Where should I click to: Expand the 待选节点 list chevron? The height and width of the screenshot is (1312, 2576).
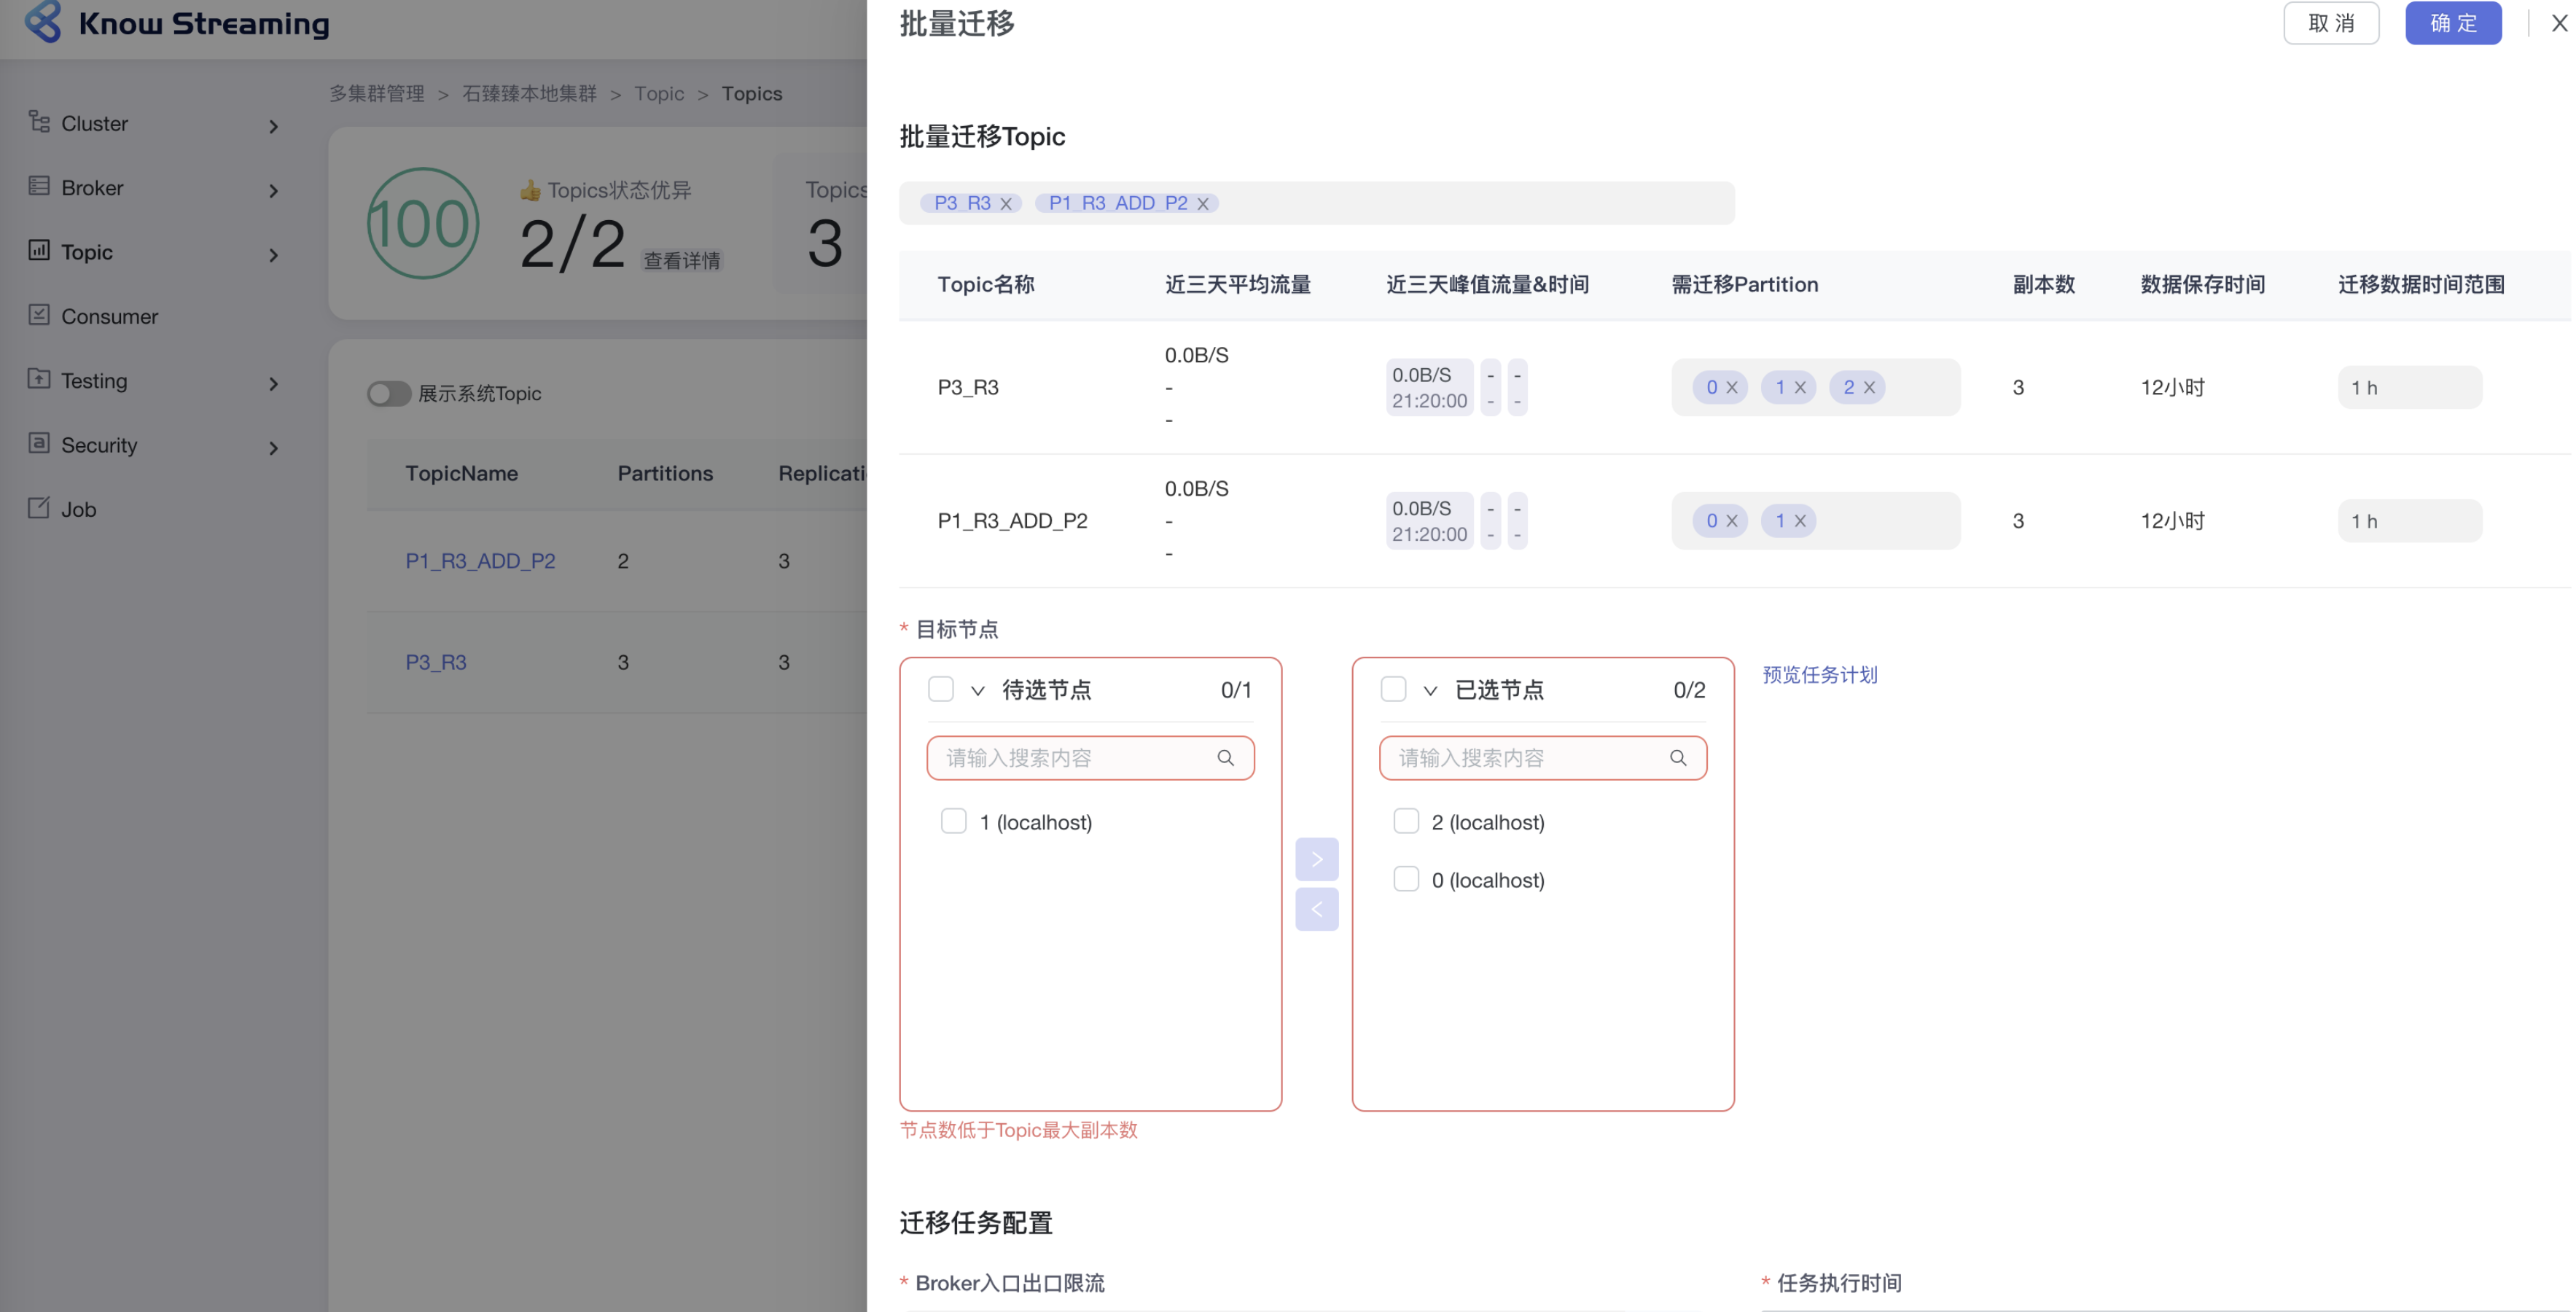977,689
